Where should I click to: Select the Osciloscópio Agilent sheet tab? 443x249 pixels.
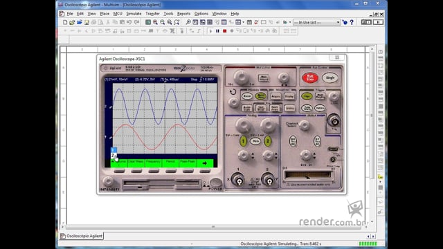[82, 236]
